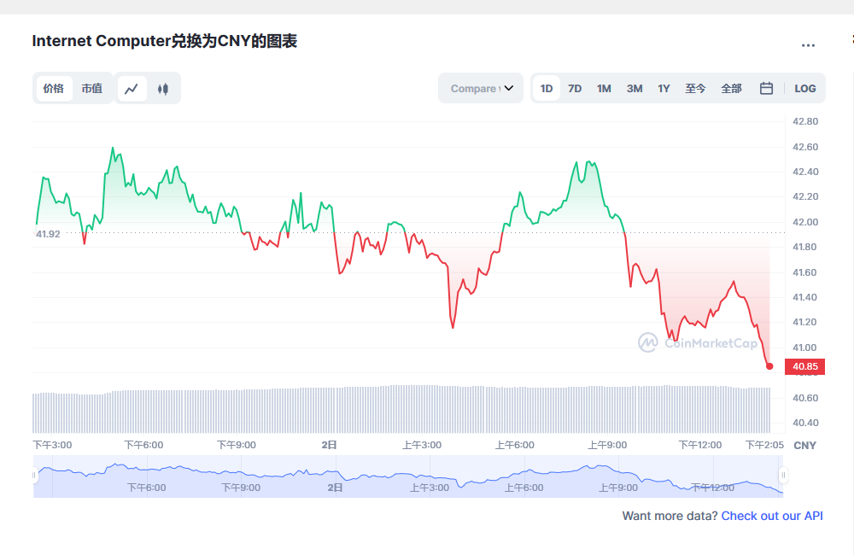This screenshot has width=854, height=555.
Task: Click the 下午3:00 time axis label
Action: tap(52, 445)
